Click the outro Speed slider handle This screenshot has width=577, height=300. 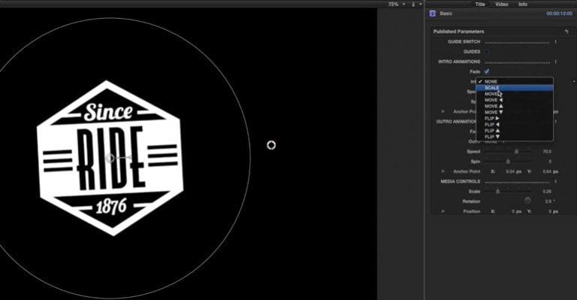[516, 151]
